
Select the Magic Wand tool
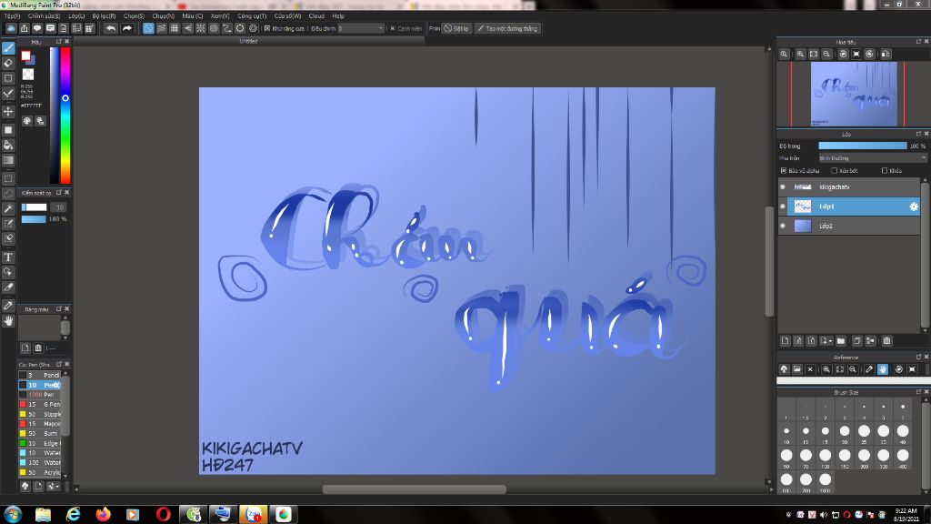click(x=8, y=208)
